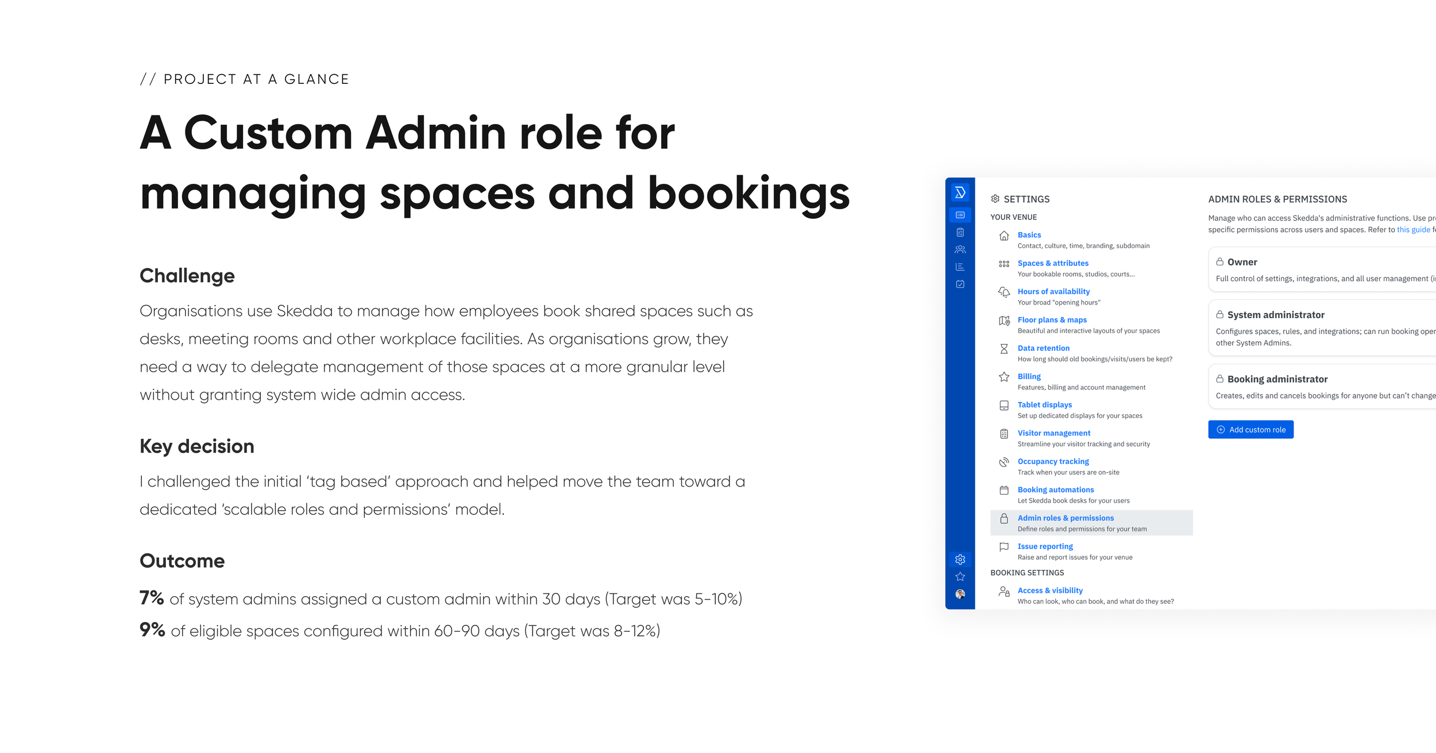Screen dimensions: 1436x753
Task: Click the house icon next to Basics
Action: click(x=1003, y=235)
